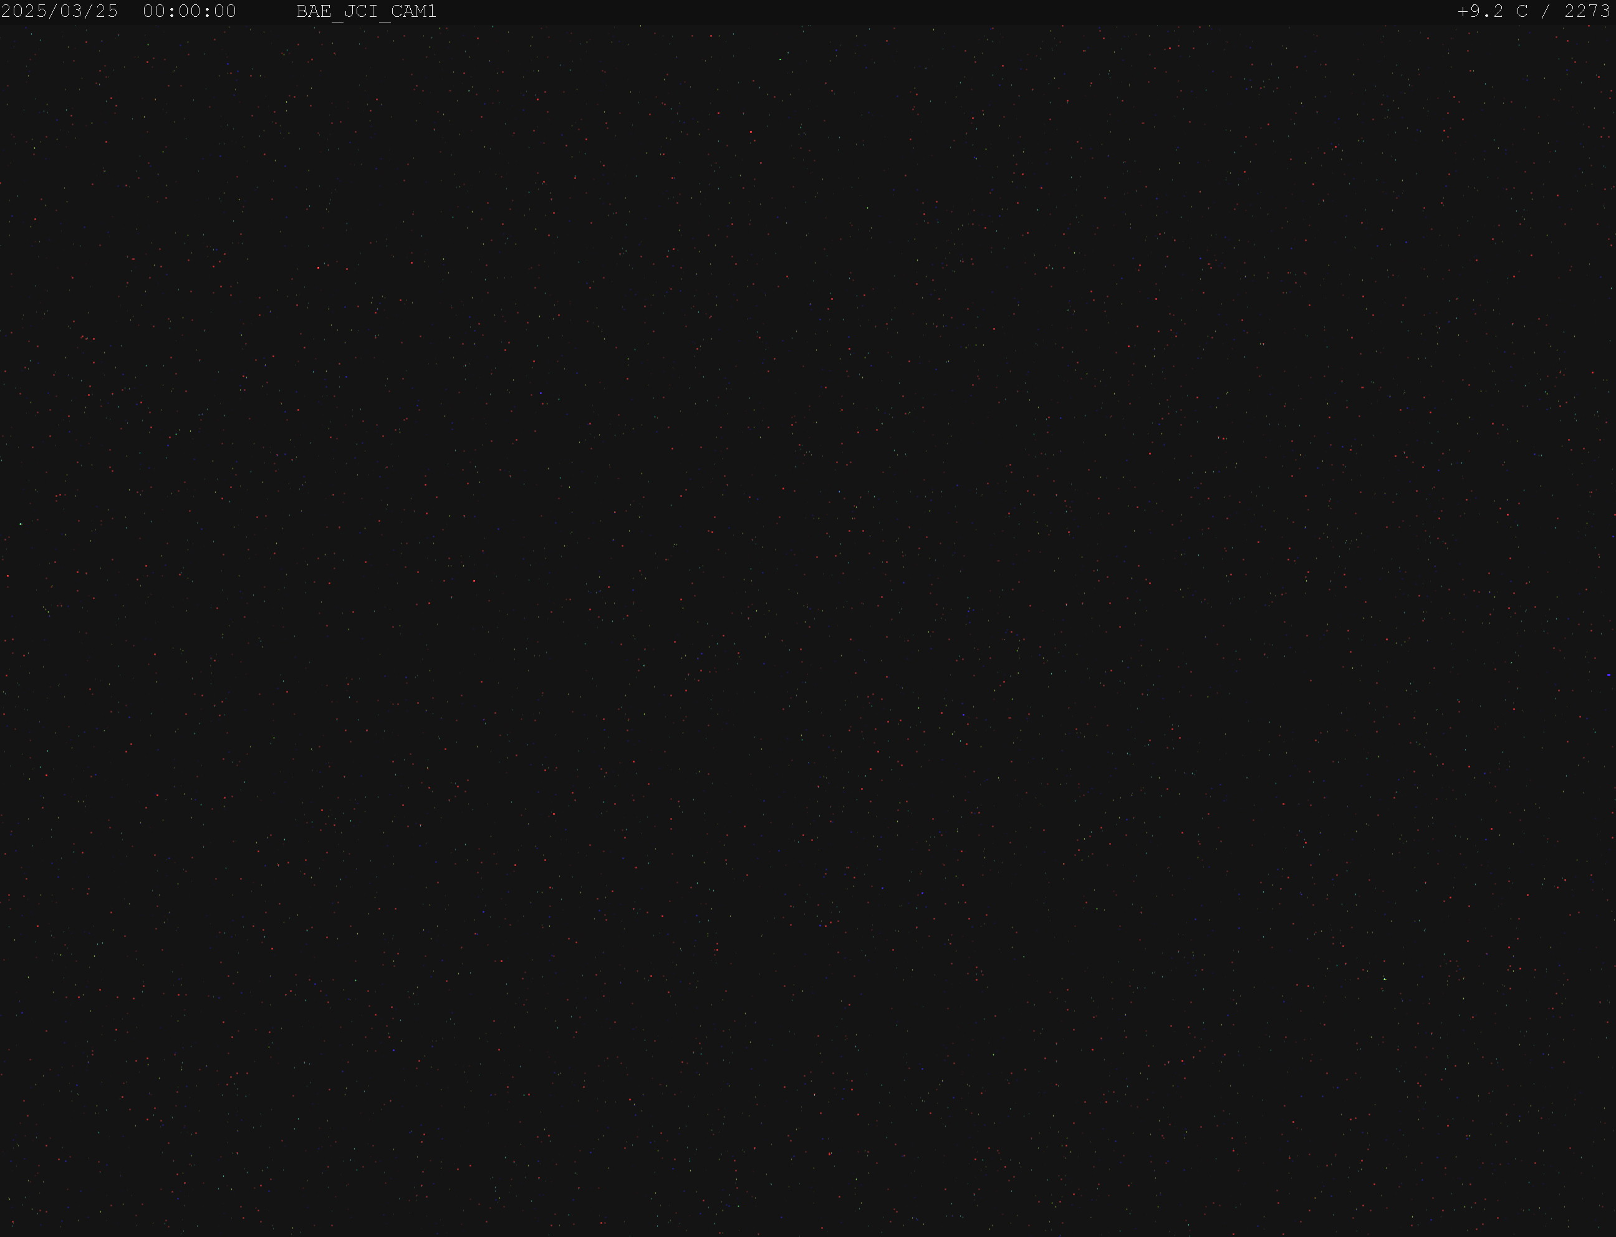
Task: Click the 2025/03/25 date stamp
Action: [60, 11]
